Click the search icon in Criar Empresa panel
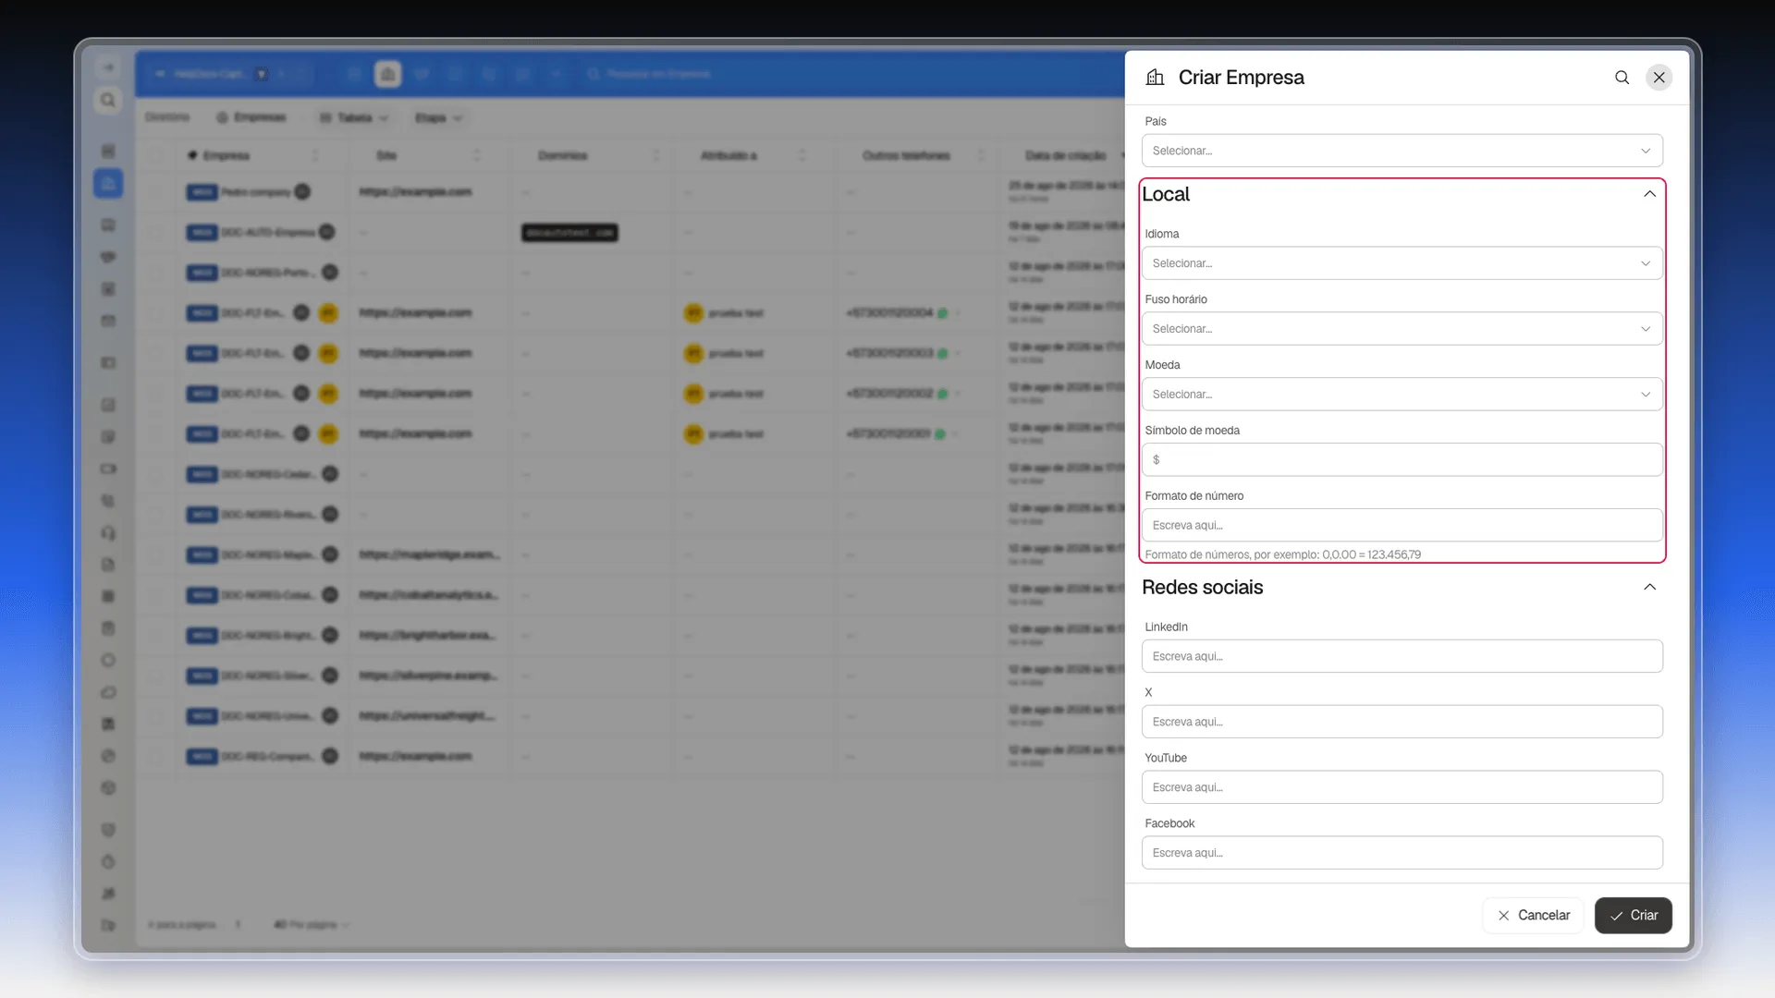The height and width of the screenshot is (998, 1775). click(1622, 78)
